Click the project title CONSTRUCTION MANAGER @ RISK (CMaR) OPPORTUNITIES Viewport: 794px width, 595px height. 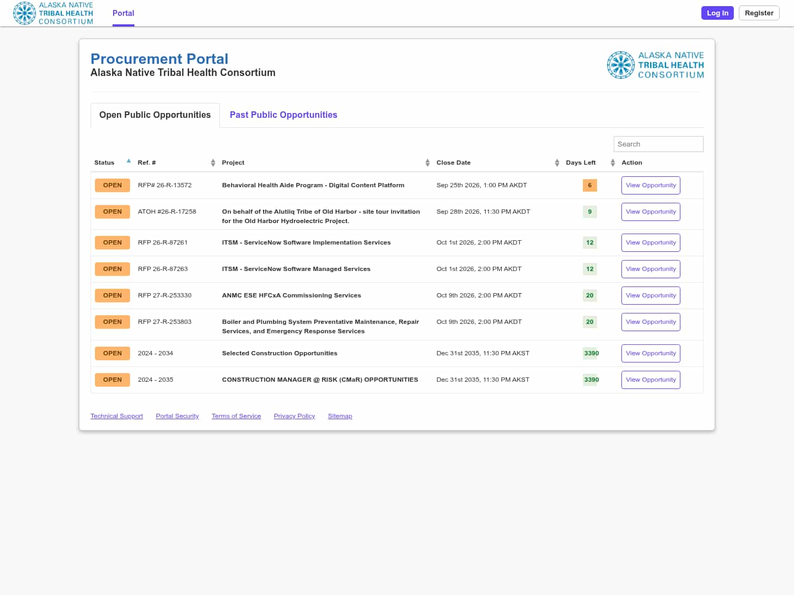pyautogui.click(x=320, y=380)
